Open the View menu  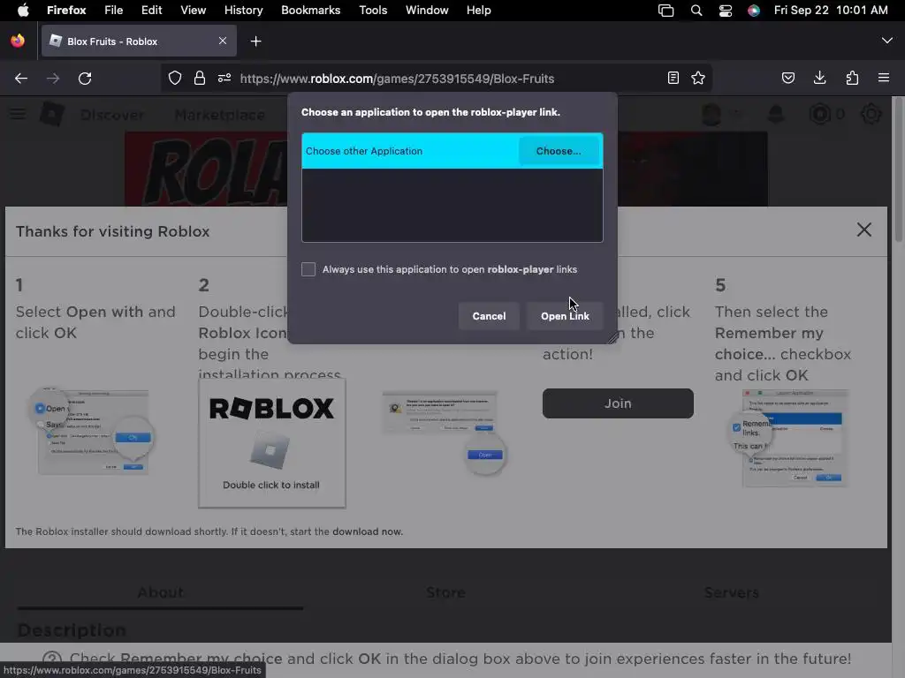point(193,10)
